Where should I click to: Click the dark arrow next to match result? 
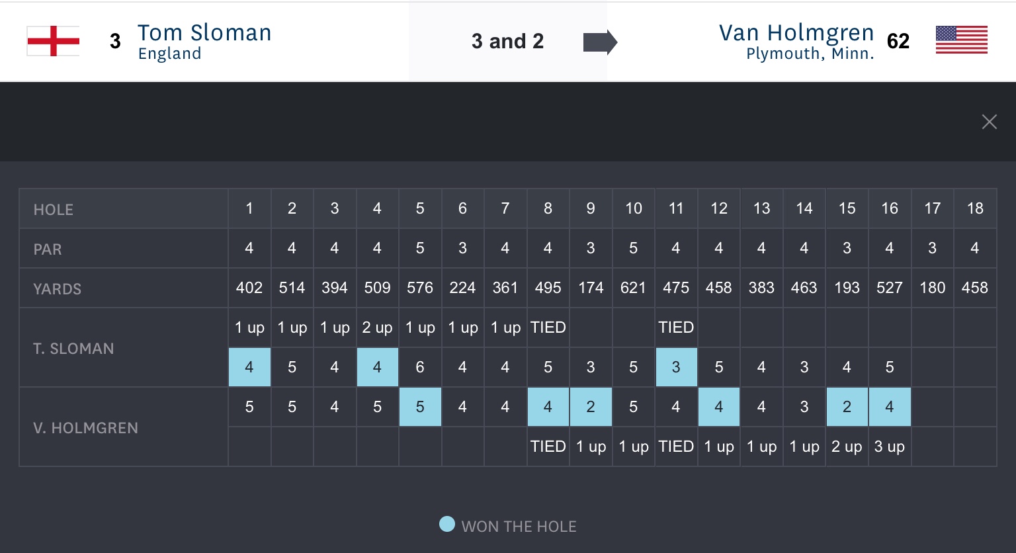[x=599, y=42]
